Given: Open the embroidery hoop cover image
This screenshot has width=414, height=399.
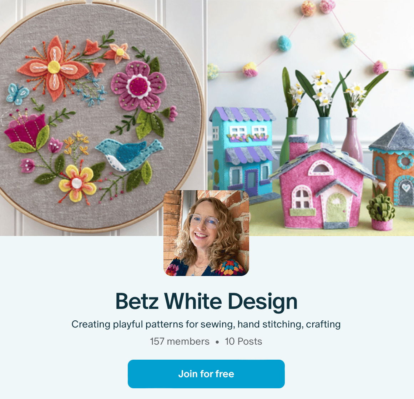Looking at the screenshot, I should [103, 118].
